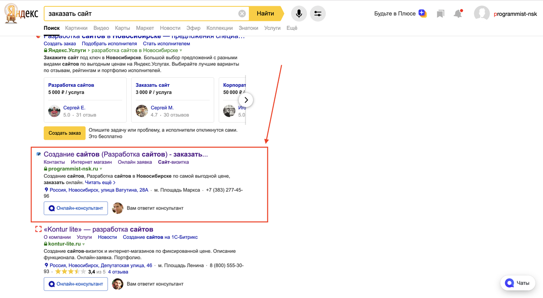Switch to the Картинки tab
This screenshot has width=543, height=298.
tap(76, 28)
